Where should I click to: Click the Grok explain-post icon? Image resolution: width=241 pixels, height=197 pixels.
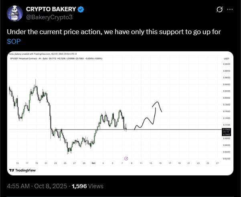[x=219, y=9]
